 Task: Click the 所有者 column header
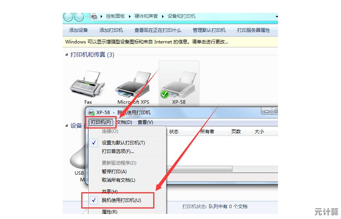tap(207, 132)
